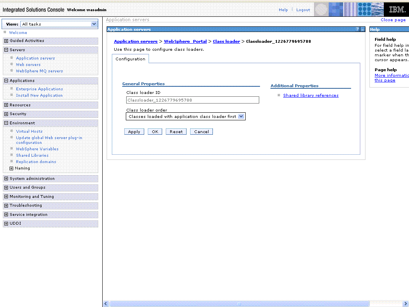Click the Apply button

[134, 132]
